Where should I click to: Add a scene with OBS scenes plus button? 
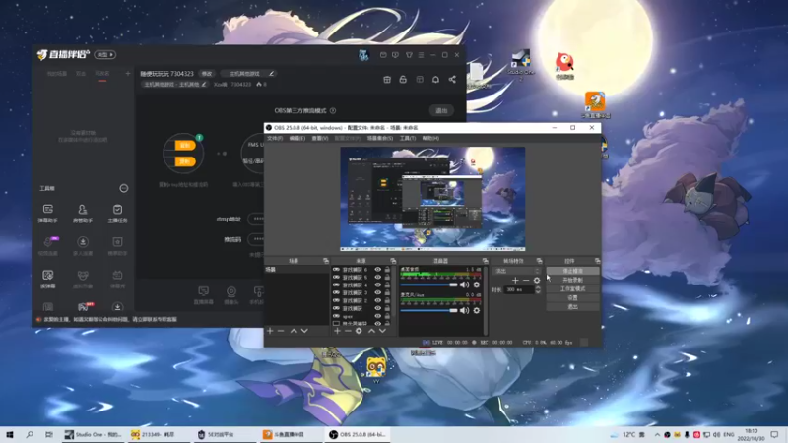[x=270, y=331]
